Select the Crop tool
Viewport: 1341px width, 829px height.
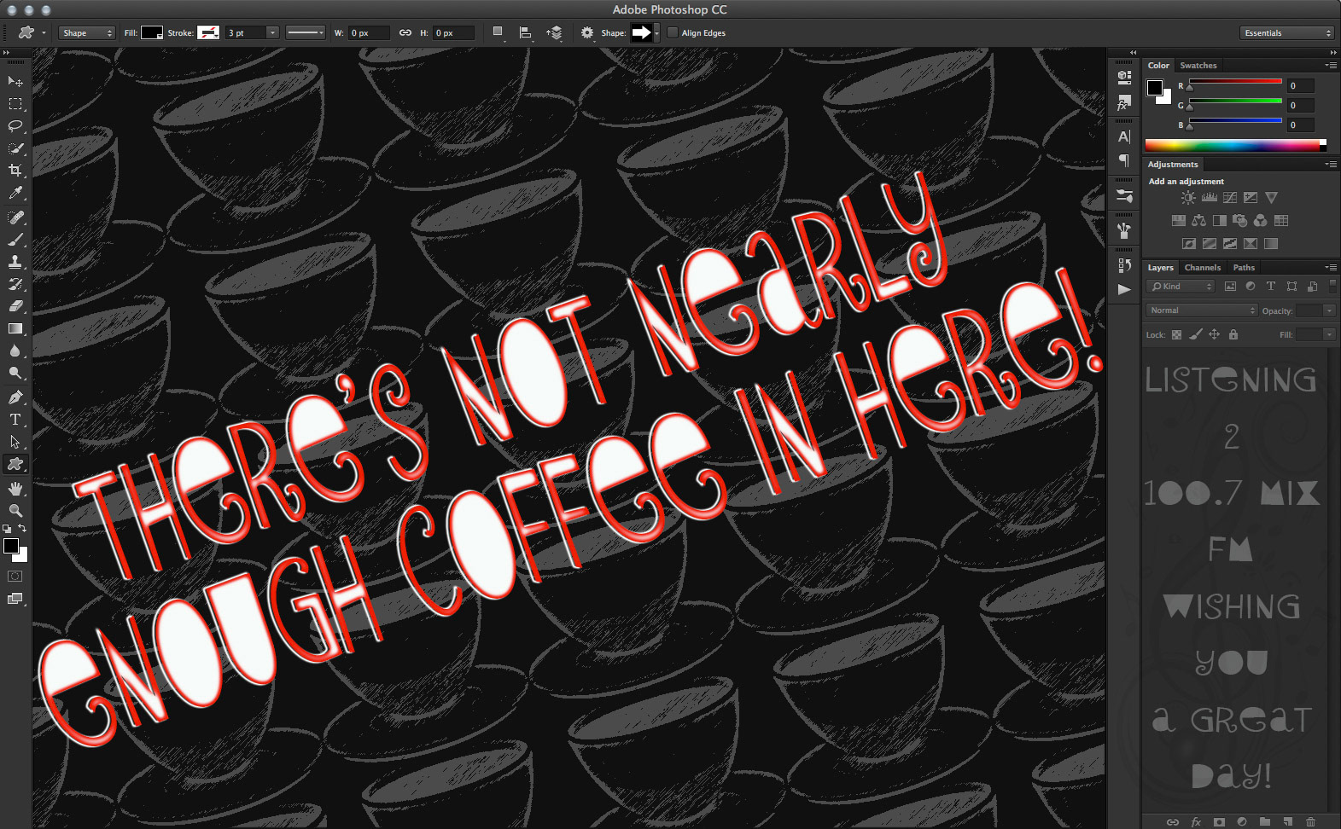point(15,171)
